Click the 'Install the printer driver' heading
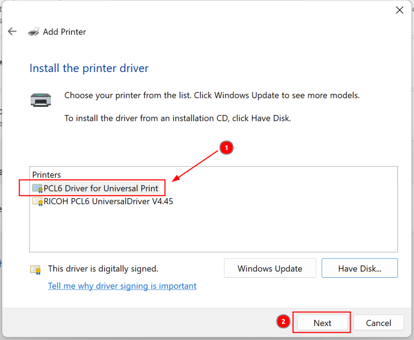 point(89,68)
